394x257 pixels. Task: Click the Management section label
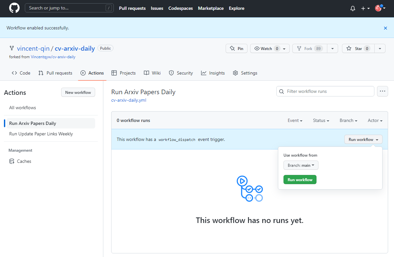point(20,150)
